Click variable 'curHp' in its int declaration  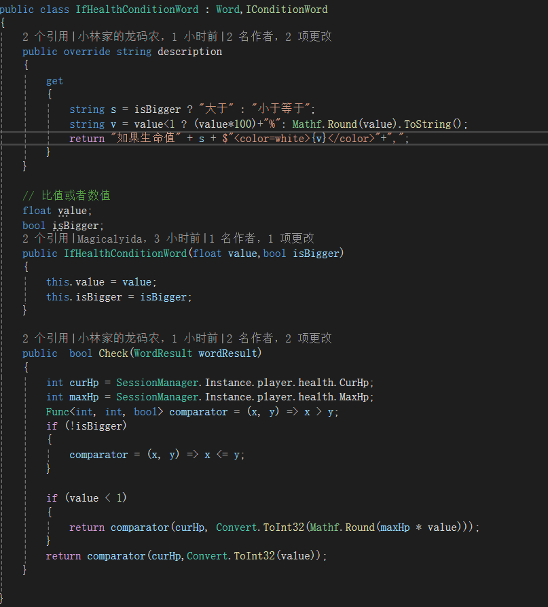84,383
